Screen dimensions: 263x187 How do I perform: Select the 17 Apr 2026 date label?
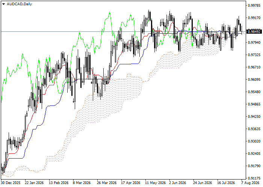pos(130,183)
